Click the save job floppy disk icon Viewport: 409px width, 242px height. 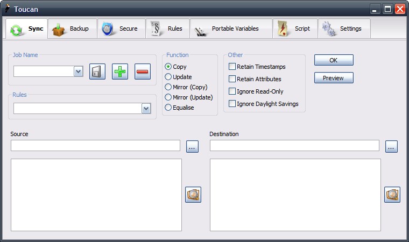[97, 72]
